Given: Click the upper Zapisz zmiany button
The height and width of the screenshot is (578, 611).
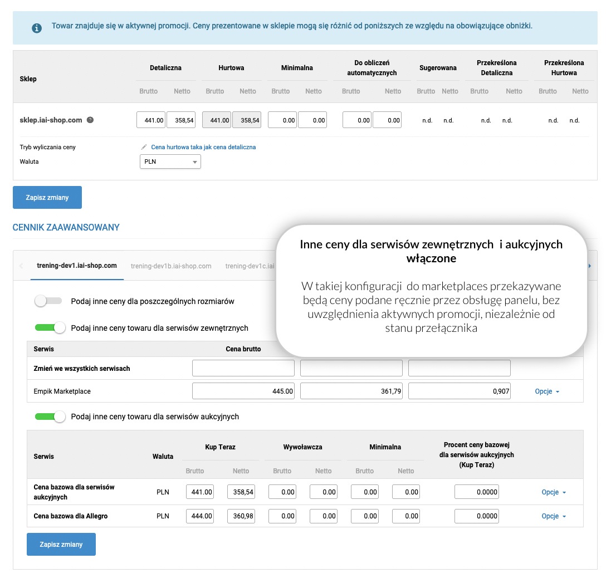Looking at the screenshot, I should [x=47, y=198].
